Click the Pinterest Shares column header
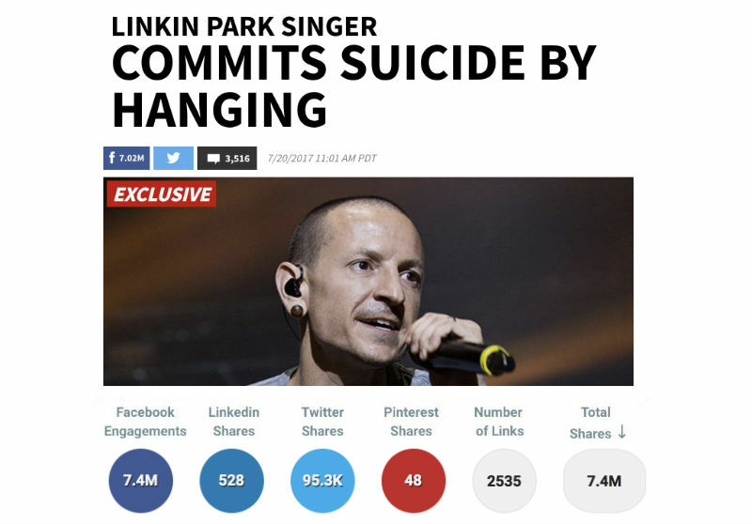752x524 pixels. pos(411,422)
